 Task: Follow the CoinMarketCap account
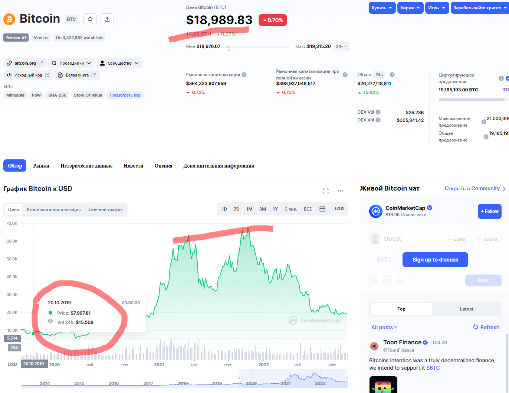pos(489,211)
